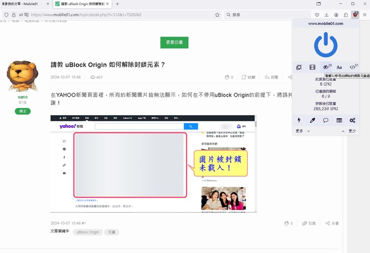Open the uBlock logger icon

[x=339, y=120]
